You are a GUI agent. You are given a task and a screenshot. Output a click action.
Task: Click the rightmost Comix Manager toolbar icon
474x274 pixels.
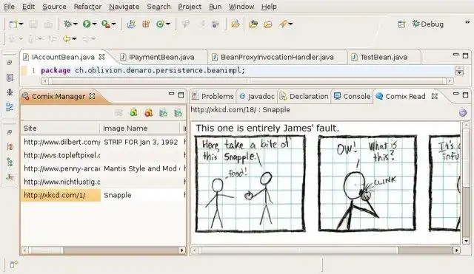178,113
